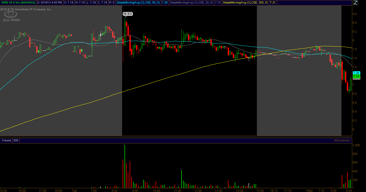
Task: Click the 8 price axis label
Action: pyautogui.click(x=353, y=41)
